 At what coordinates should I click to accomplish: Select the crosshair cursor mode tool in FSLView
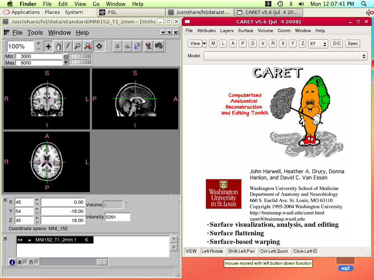(48, 46)
